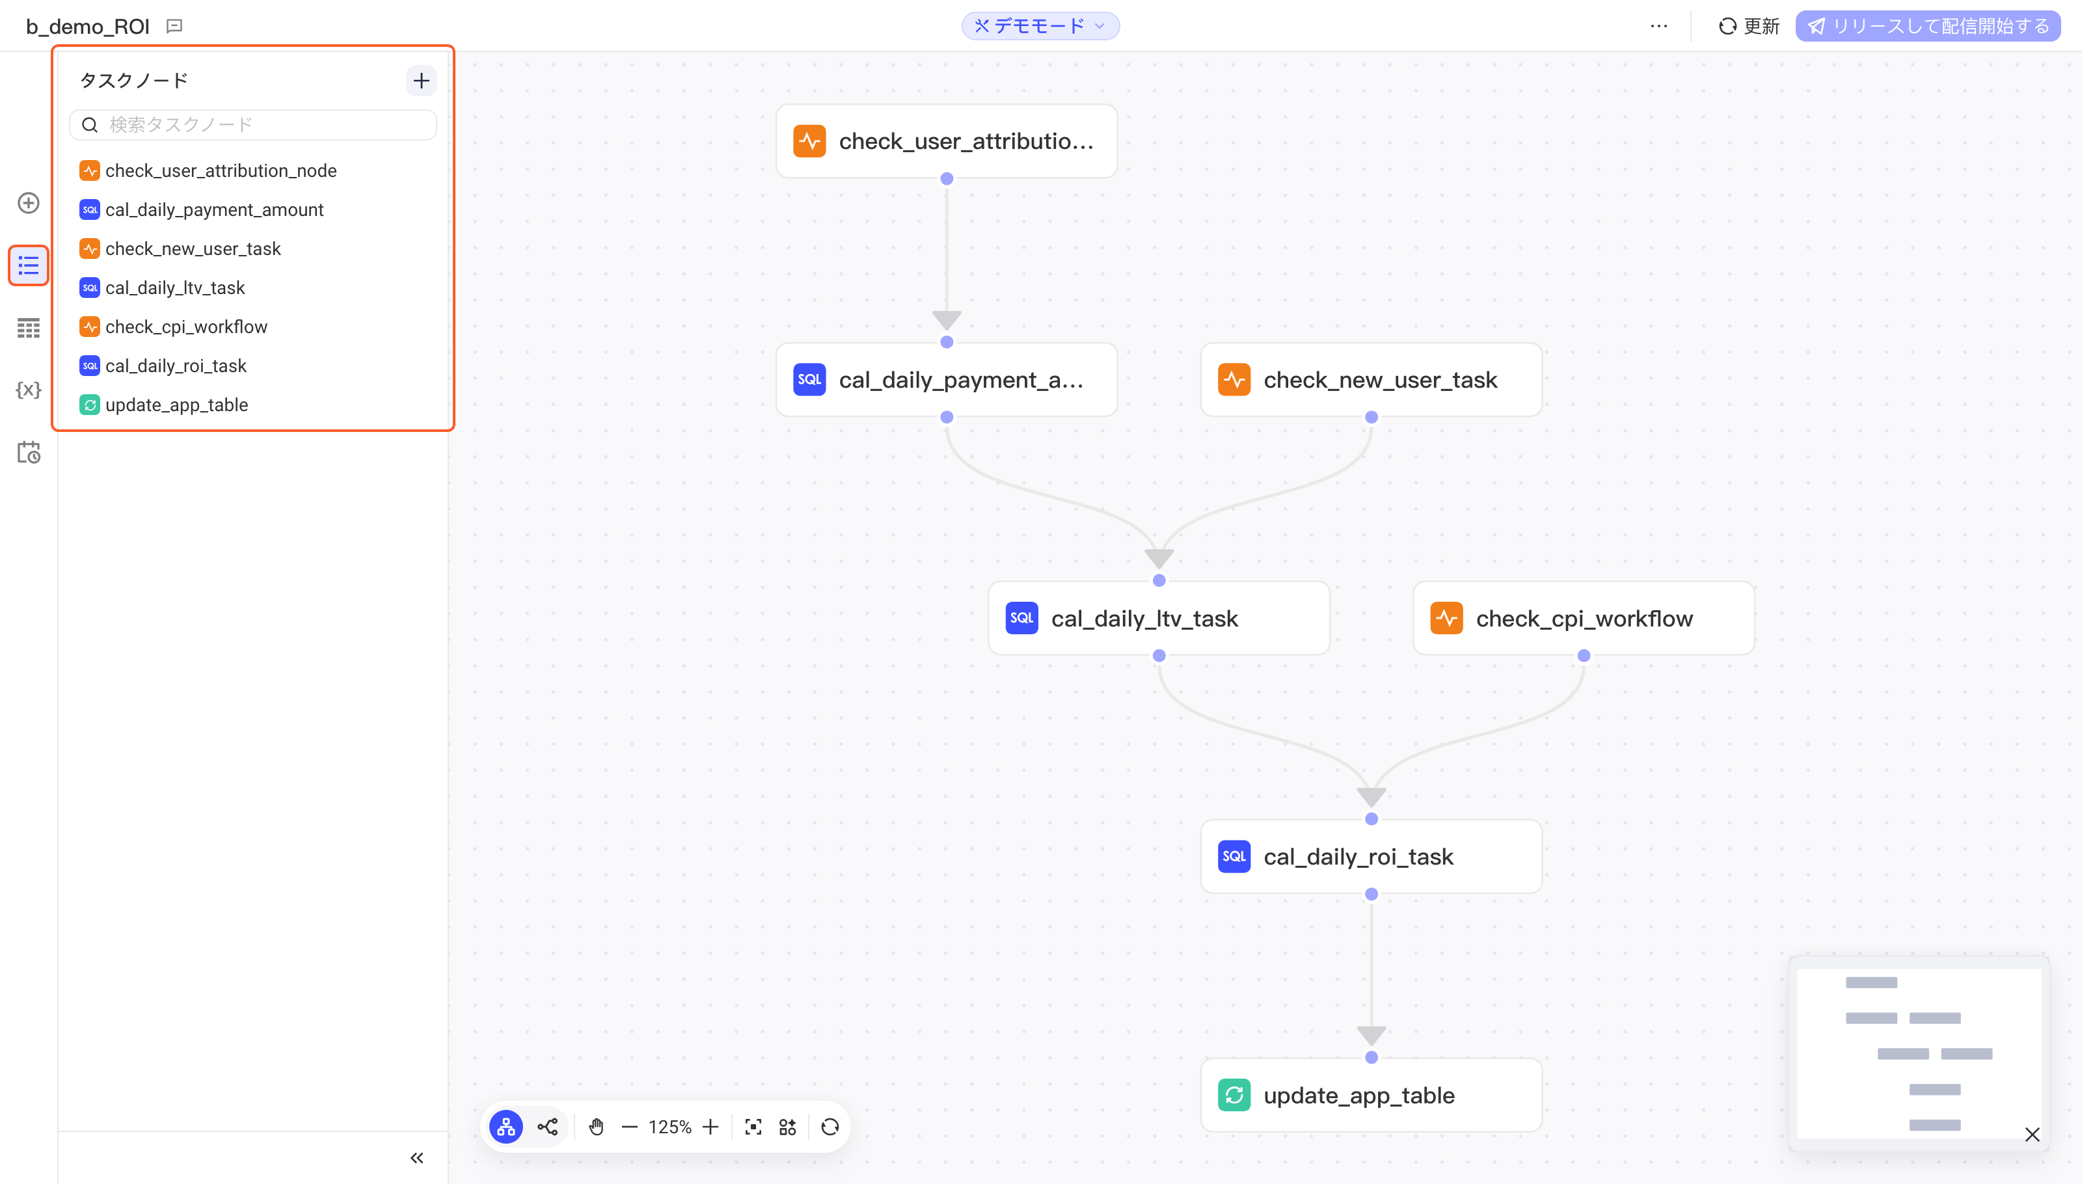Collapse the task node panel
Screen dimensions: 2082x1184
[x=416, y=1158]
